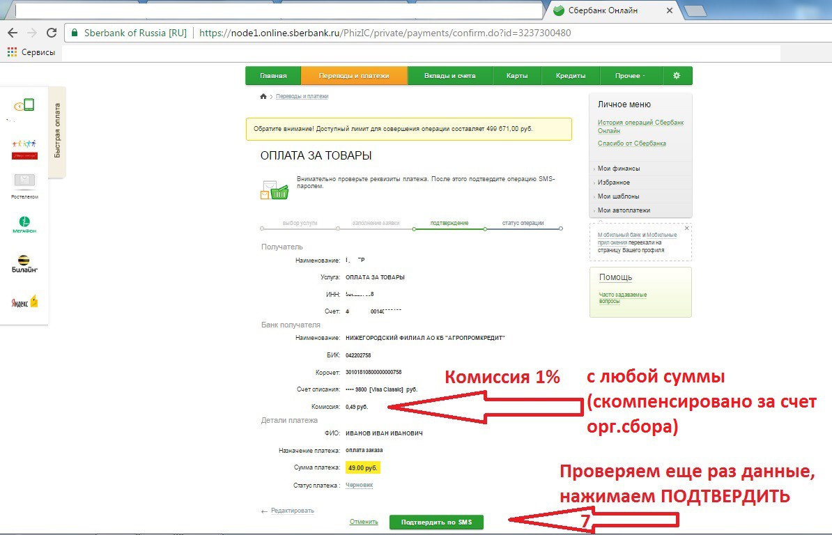Choose the МегаФон quick payment icon
The height and width of the screenshot is (535, 832).
tap(24, 225)
